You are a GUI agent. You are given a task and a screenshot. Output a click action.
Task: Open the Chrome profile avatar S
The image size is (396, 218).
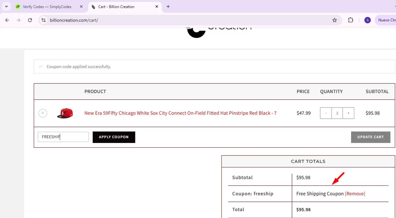coord(367,20)
